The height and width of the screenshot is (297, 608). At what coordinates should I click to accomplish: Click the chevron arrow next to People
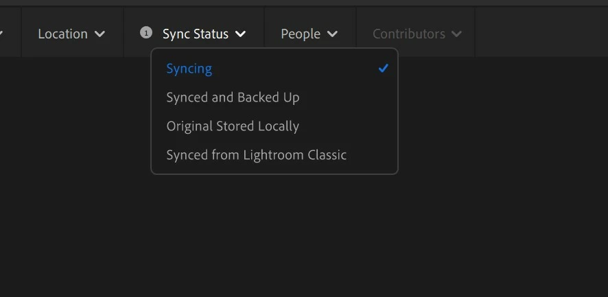click(x=332, y=34)
